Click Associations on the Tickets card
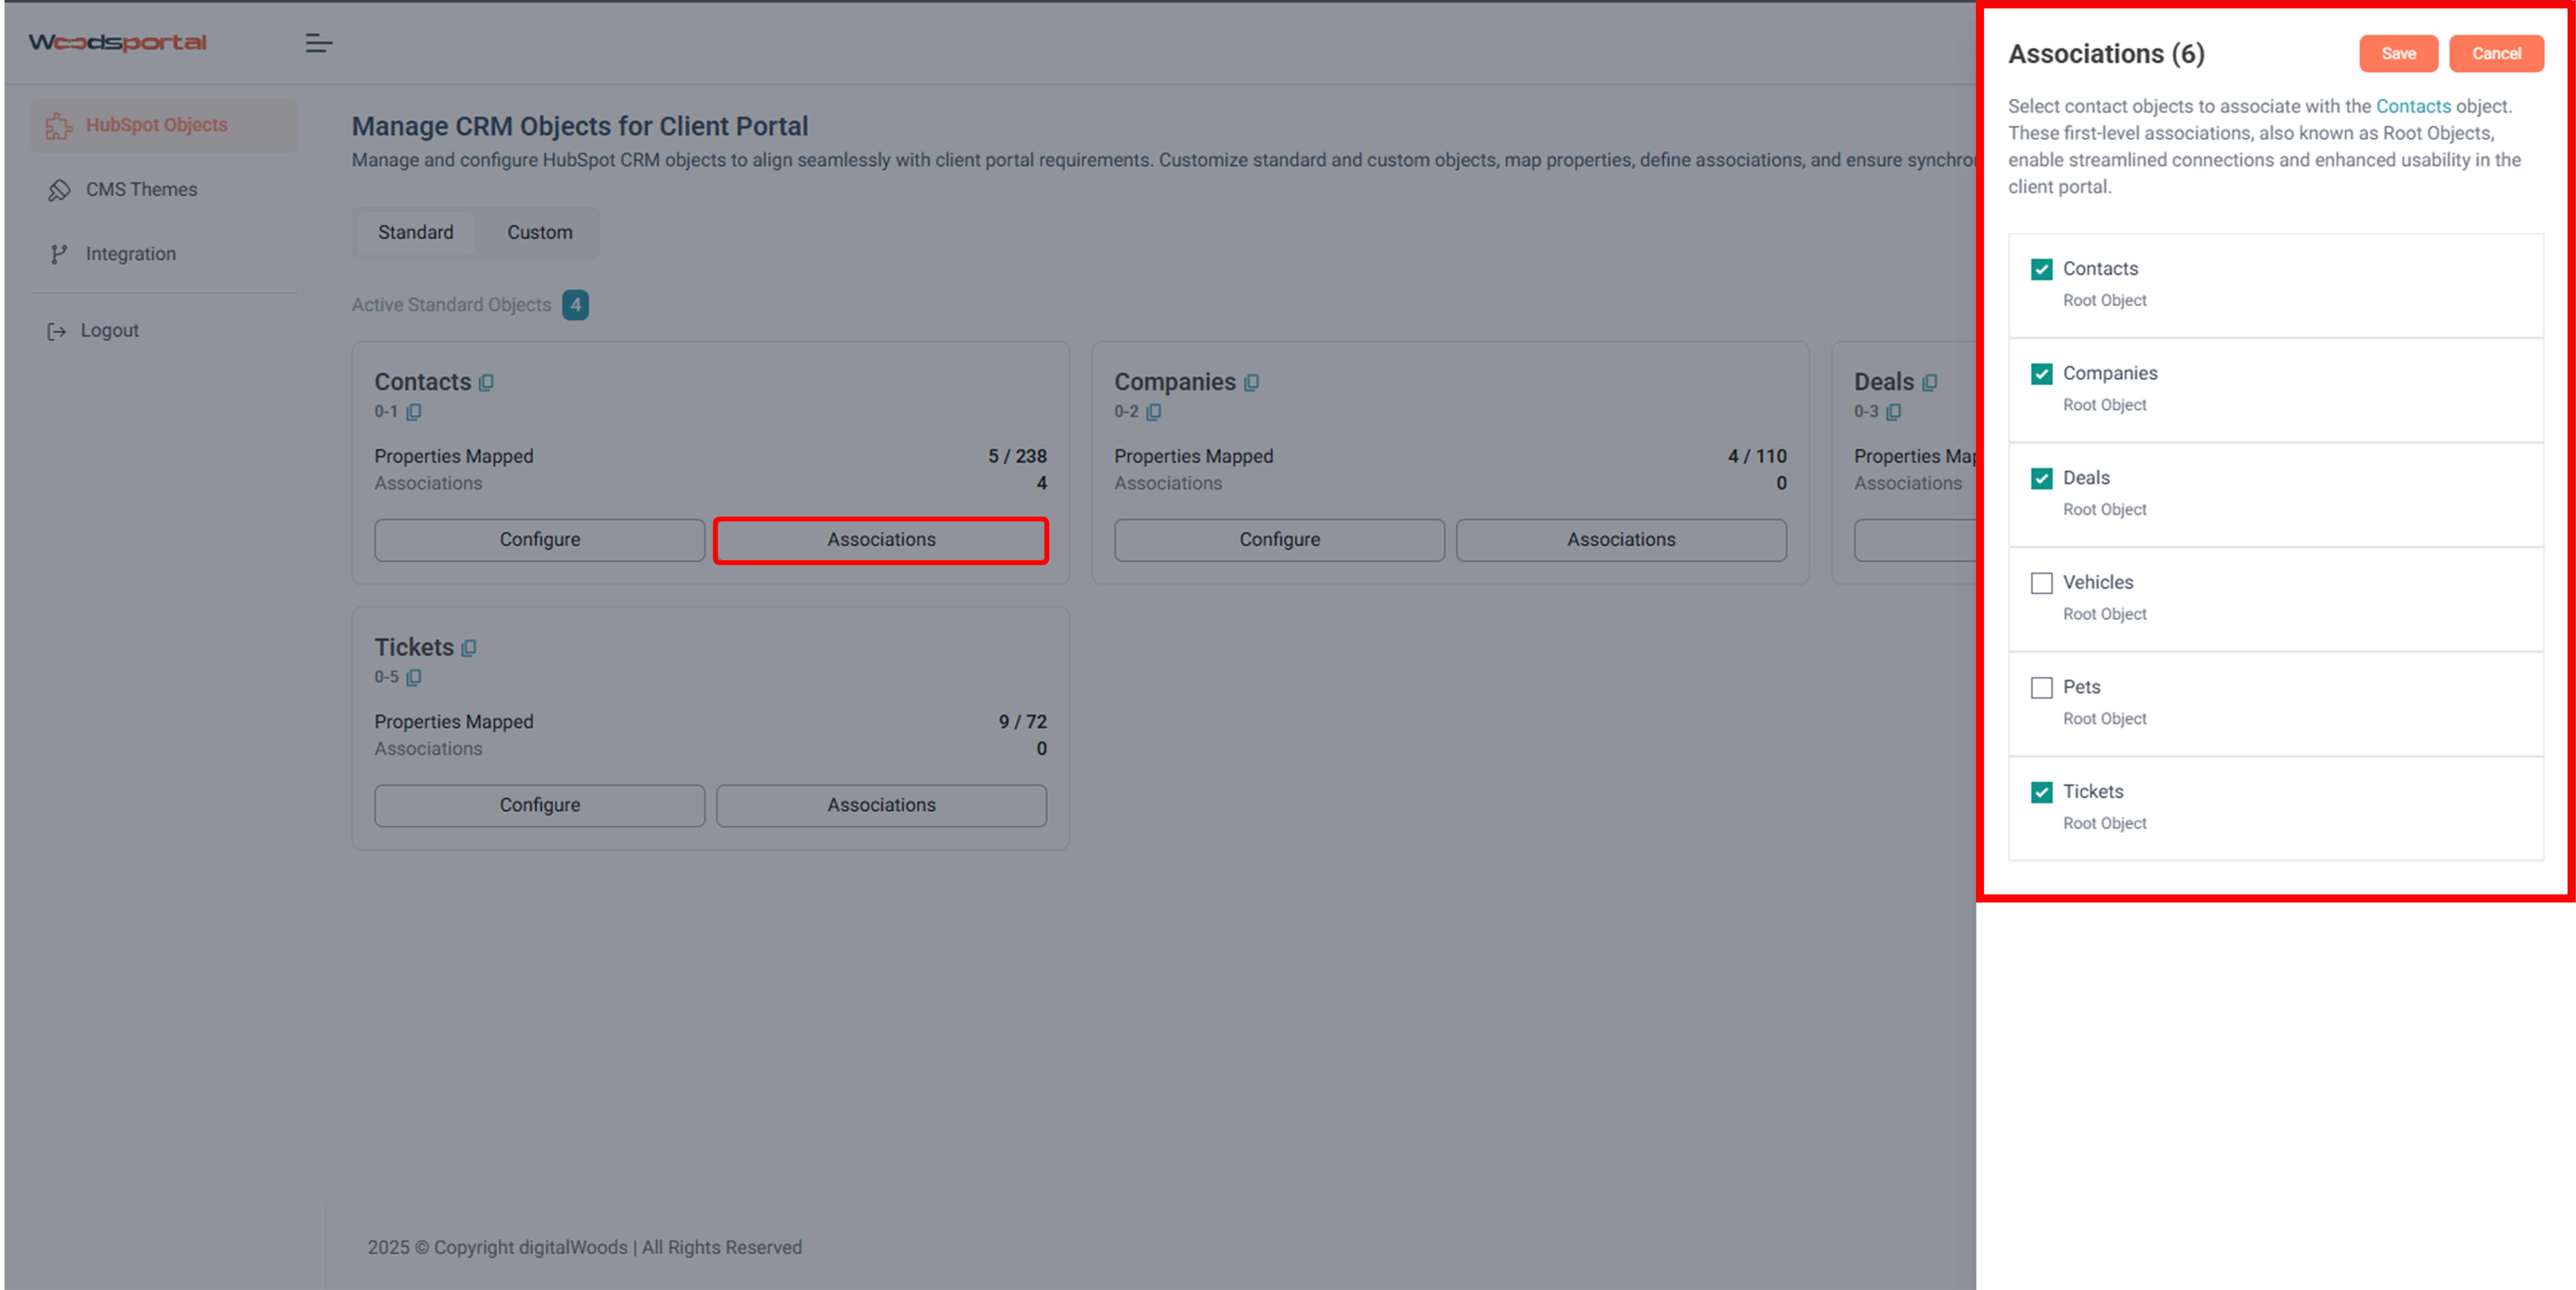The width and height of the screenshot is (2576, 1290). coord(881,806)
